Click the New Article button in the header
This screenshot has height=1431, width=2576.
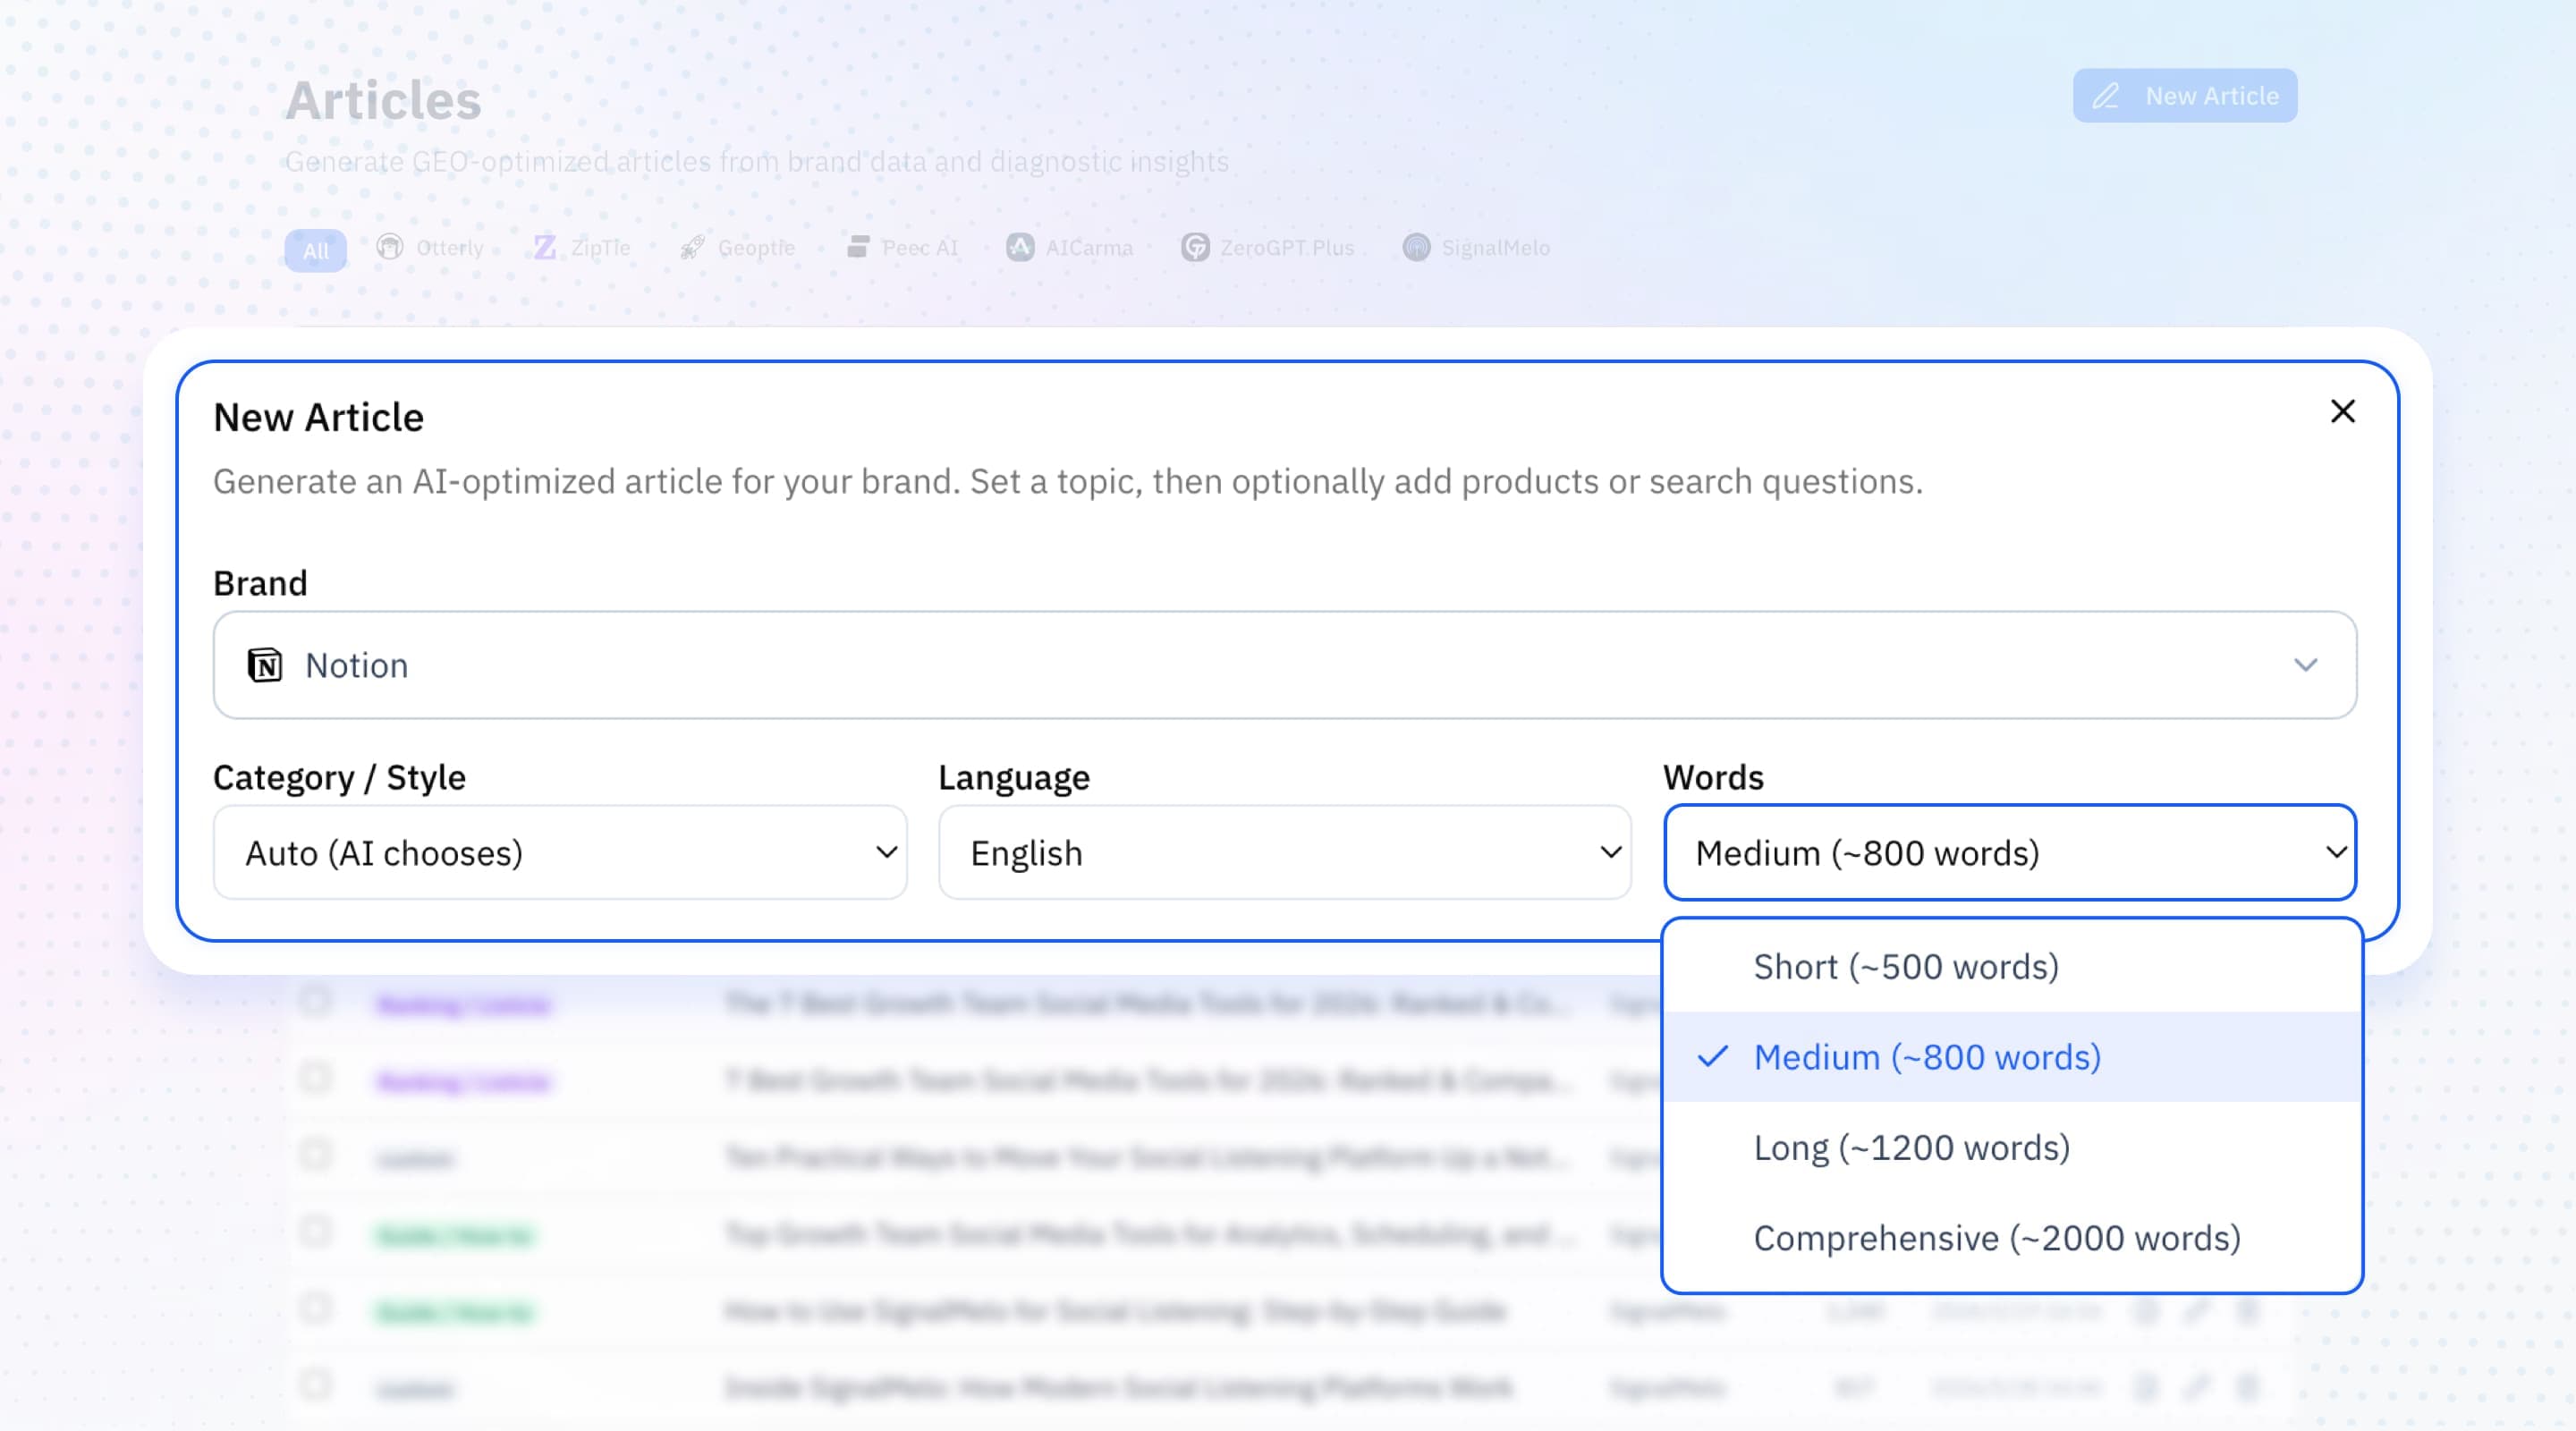(2184, 96)
